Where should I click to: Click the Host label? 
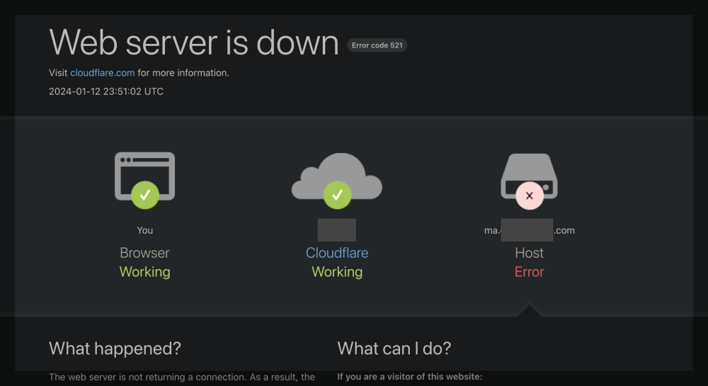[x=529, y=253]
